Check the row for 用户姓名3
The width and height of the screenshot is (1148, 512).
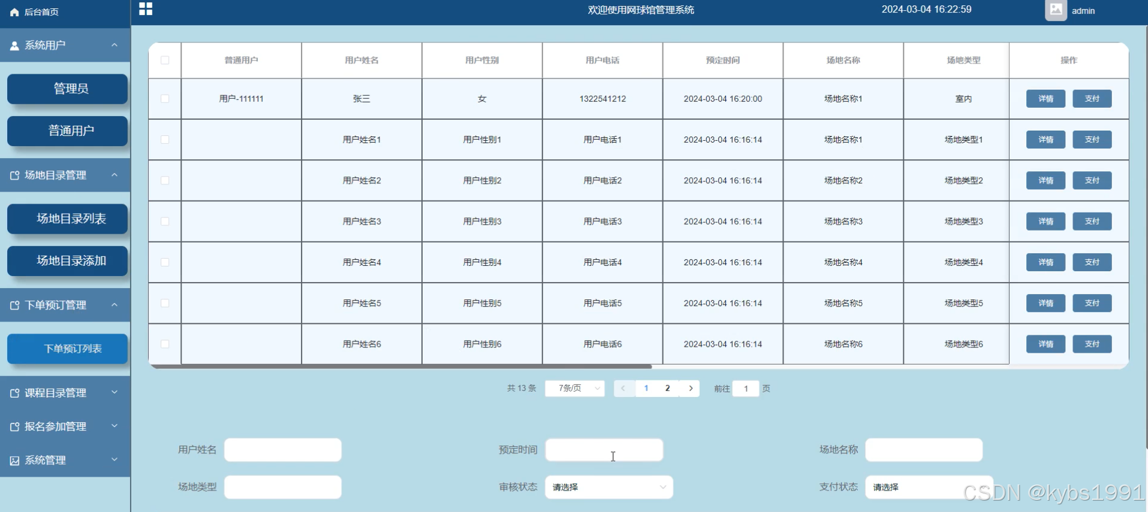pos(165,222)
